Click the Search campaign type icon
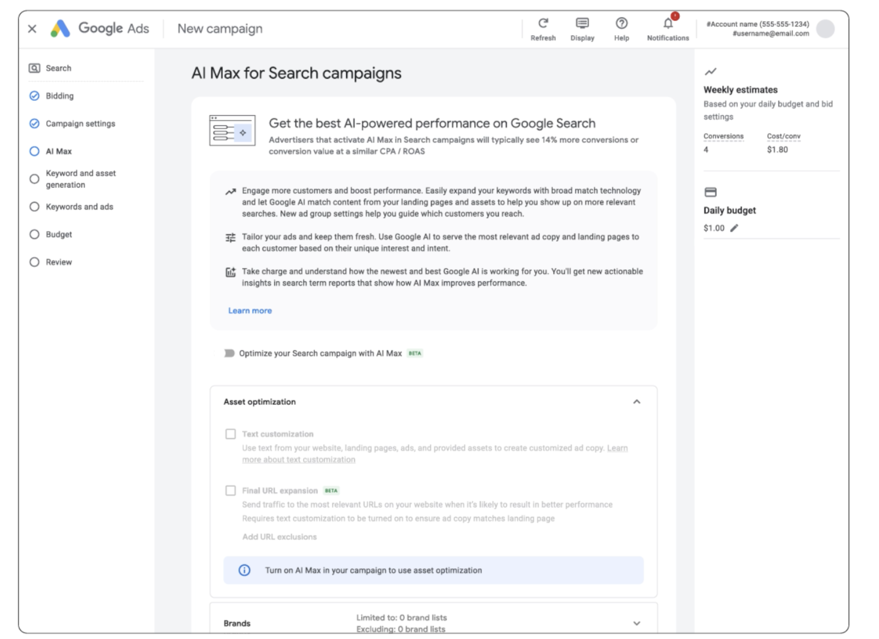This screenshot has height=639, width=879. (x=34, y=68)
